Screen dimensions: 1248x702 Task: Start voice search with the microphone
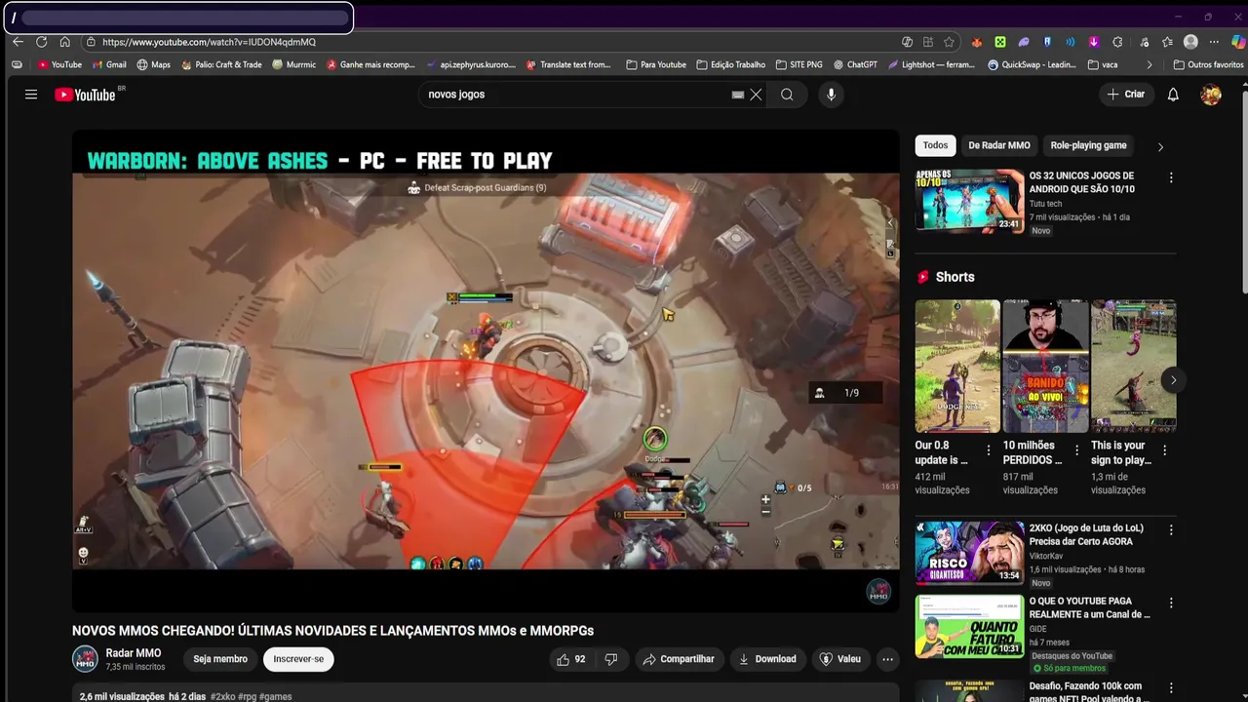click(831, 95)
